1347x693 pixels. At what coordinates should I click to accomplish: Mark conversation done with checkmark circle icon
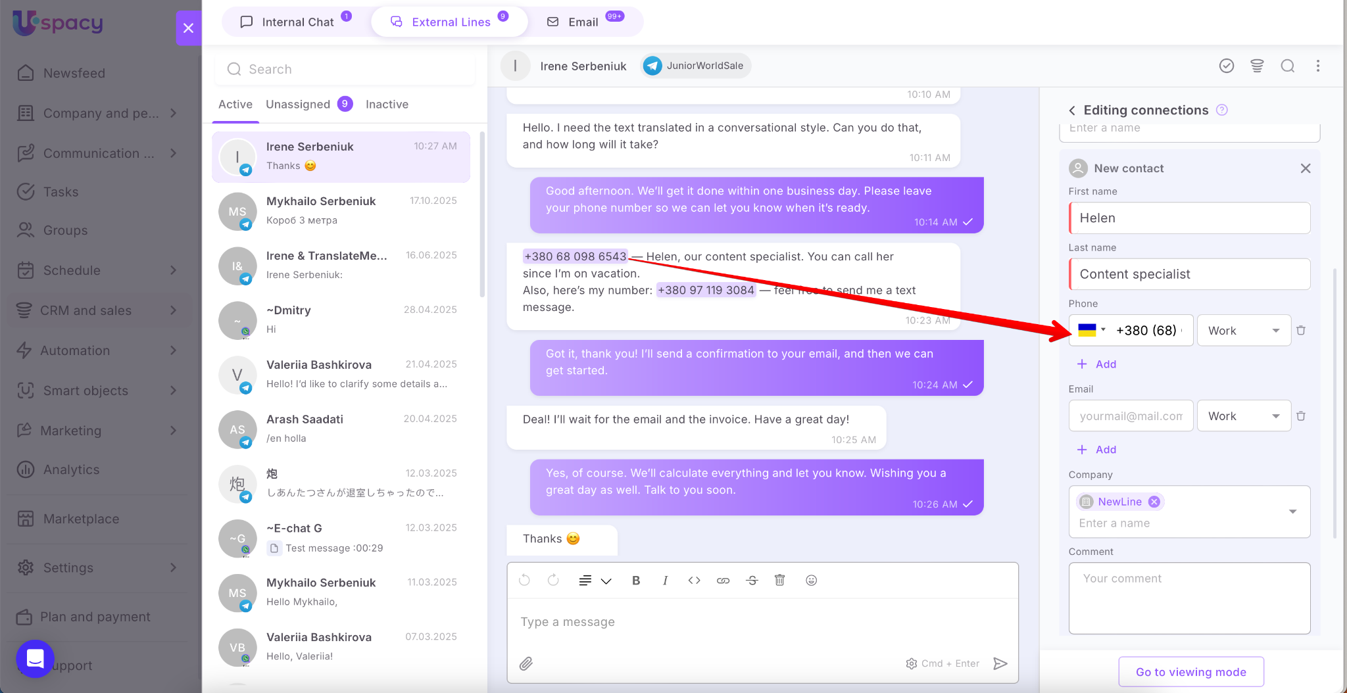[1226, 66]
